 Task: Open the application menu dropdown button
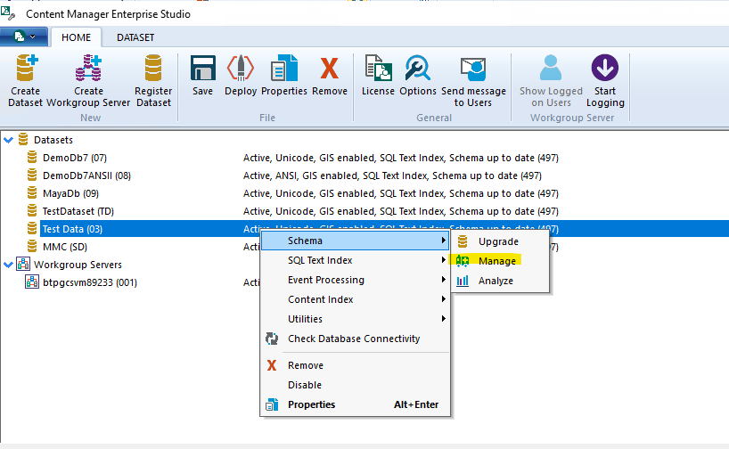pos(24,37)
